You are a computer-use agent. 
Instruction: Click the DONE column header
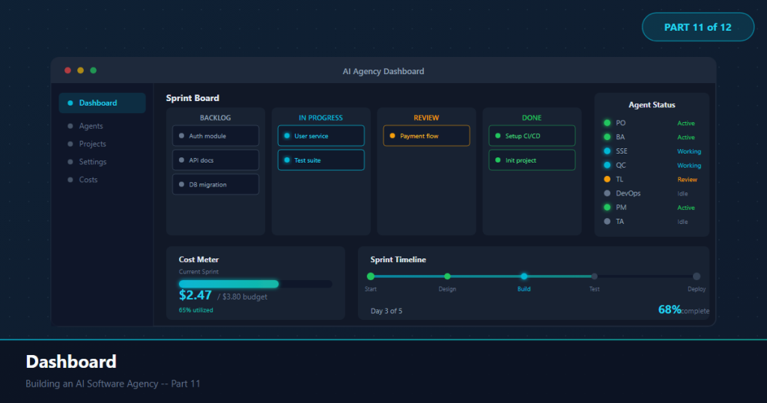[x=532, y=118]
